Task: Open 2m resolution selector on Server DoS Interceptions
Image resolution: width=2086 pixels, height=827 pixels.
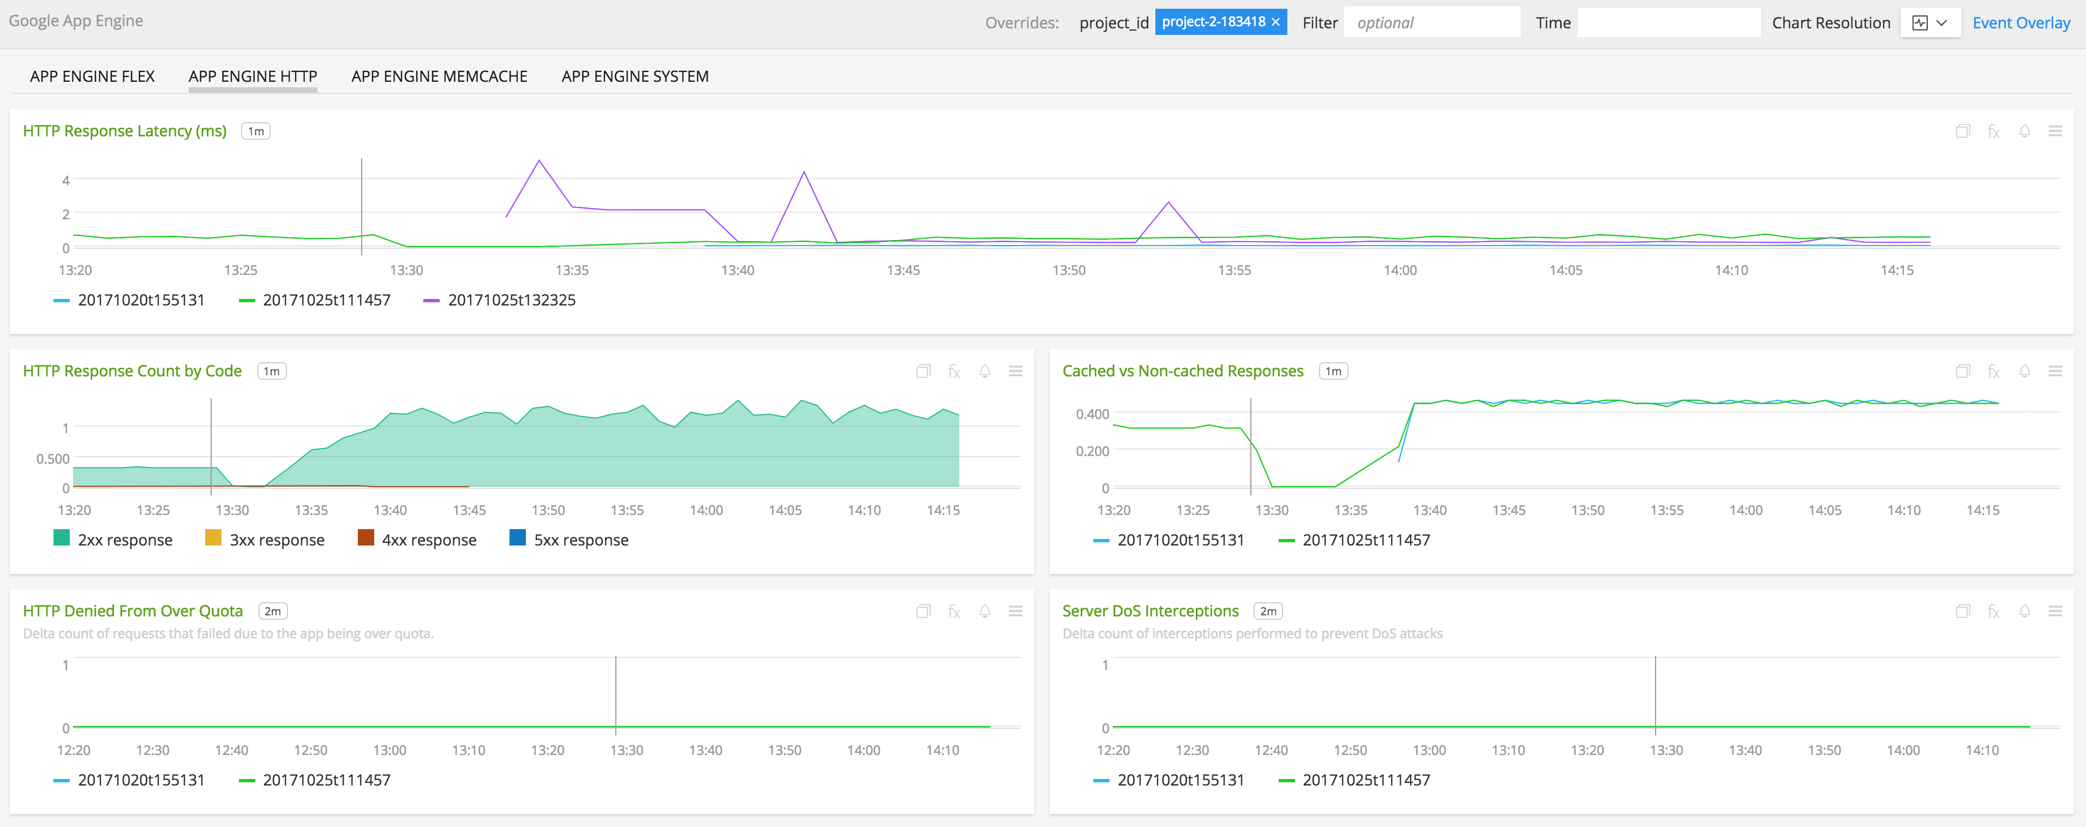Action: (1268, 612)
